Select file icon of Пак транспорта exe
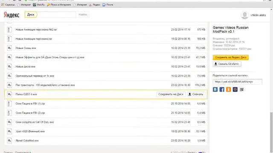Viewport: 273px width, 153px height. click(x=9, y=85)
